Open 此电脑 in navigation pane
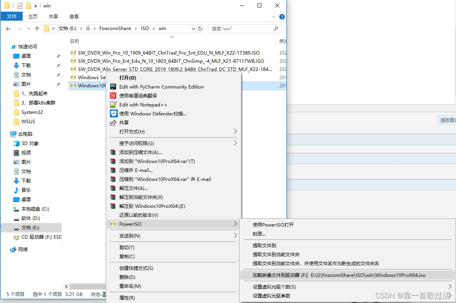Image resolution: width=456 pixels, height=303 pixels. (x=25, y=134)
